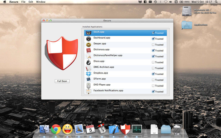Click the Disco.app flame icon
This screenshot has width=221, height=138.
click(89, 62)
